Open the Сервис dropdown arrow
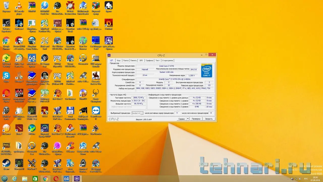Viewport: 323px width, 182px height. coord(187,119)
